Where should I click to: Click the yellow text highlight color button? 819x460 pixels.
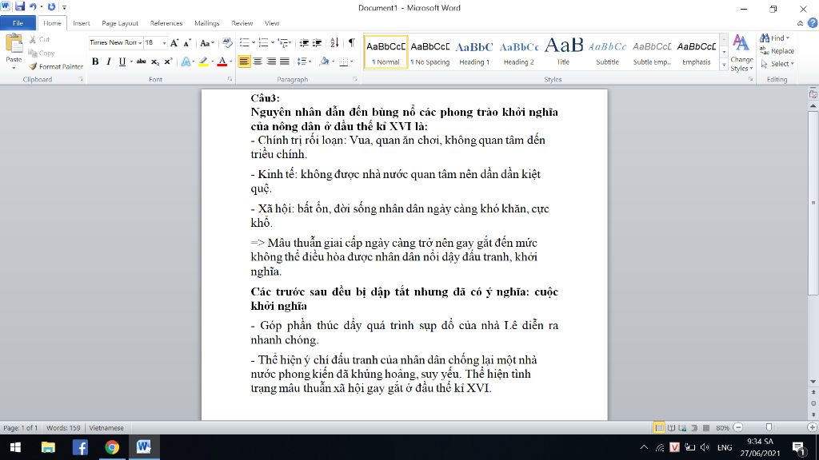[203, 61]
